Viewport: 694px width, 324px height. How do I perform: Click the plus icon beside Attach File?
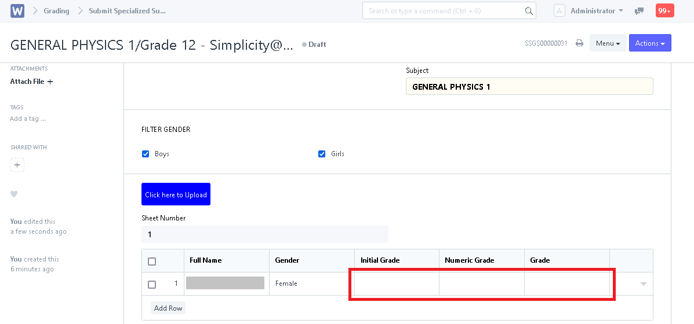tap(50, 82)
